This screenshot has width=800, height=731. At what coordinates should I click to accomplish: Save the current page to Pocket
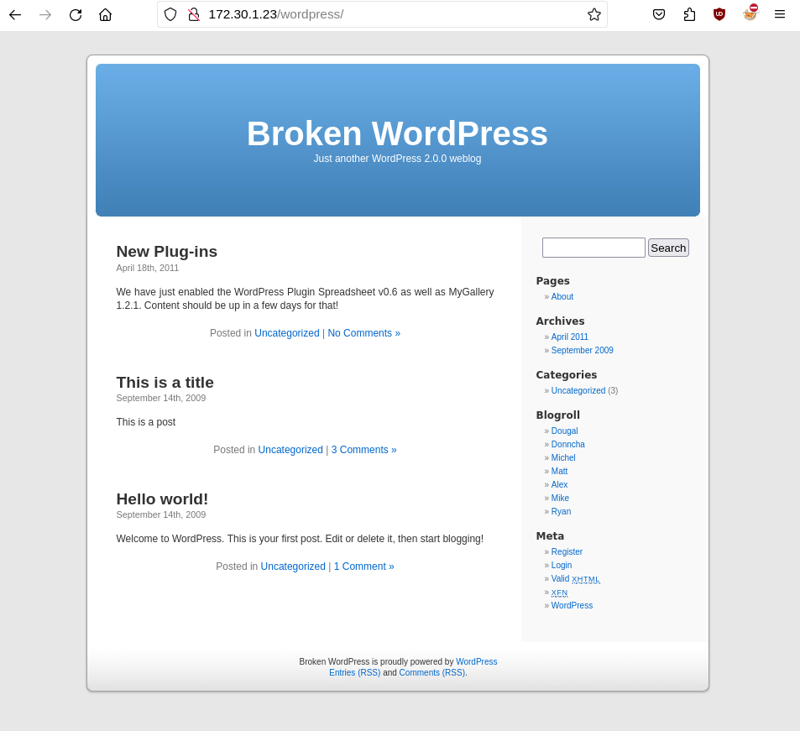point(658,14)
